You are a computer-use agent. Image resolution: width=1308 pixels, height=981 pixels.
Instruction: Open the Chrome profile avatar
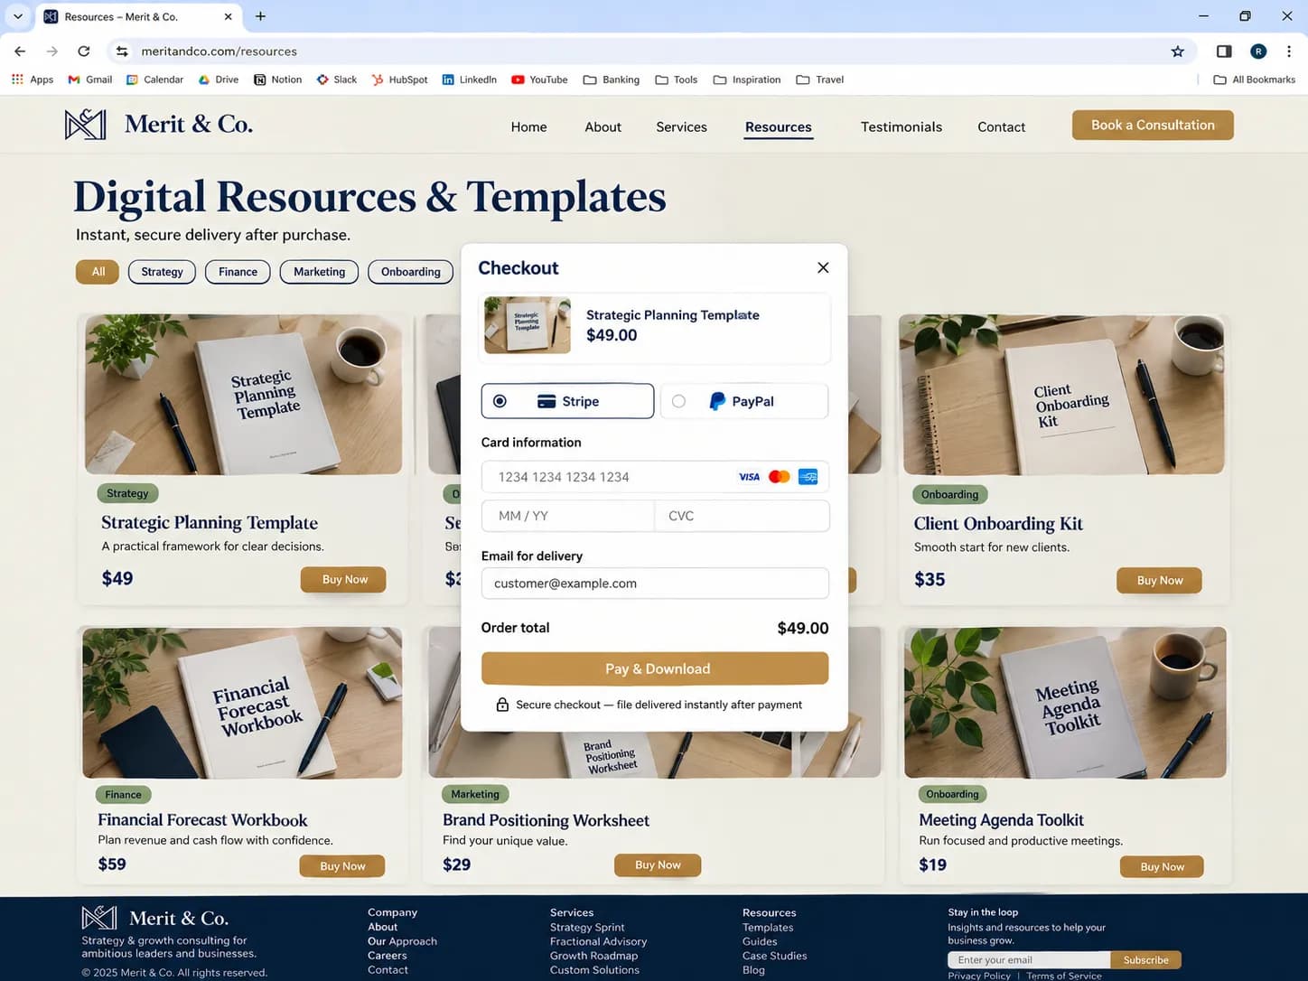pyautogui.click(x=1258, y=51)
